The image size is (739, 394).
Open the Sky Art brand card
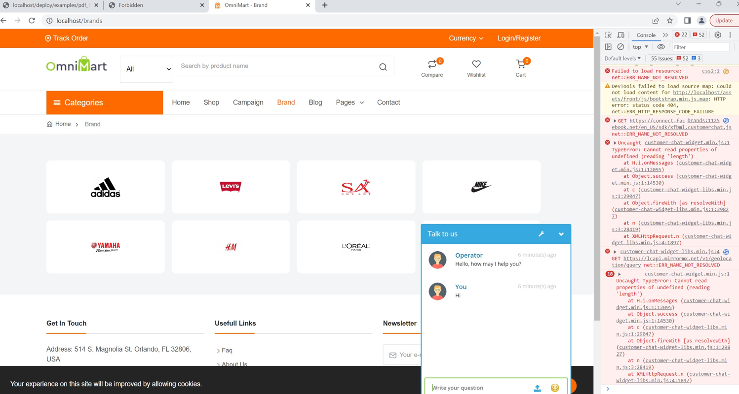pos(356,187)
